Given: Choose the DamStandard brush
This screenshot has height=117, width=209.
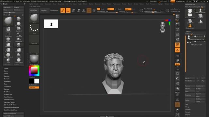Looking at the screenshot, I should [8, 55].
